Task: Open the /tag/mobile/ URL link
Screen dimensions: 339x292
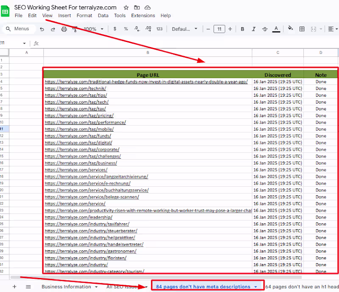Action: pos(79,129)
